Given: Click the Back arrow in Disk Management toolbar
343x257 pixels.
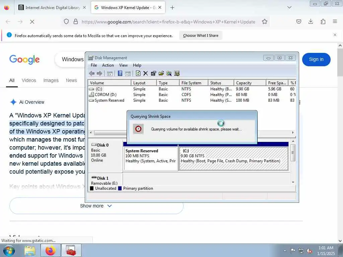Looking at the screenshot, I should click(92, 73).
